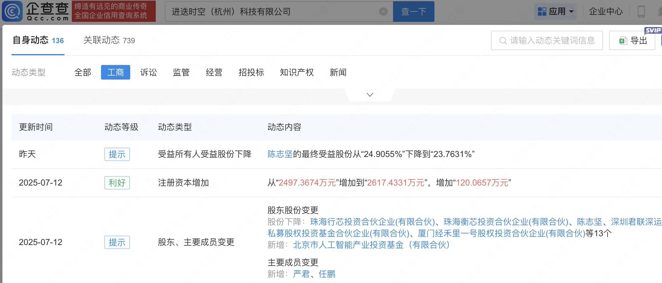The width and height of the screenshot is (662, 283).
Task: Select the 知识产权 type filter
Action: click(297, 72)
